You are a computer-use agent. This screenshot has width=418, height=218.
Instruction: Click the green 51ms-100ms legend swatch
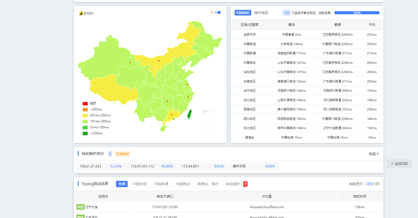(85, 127)
